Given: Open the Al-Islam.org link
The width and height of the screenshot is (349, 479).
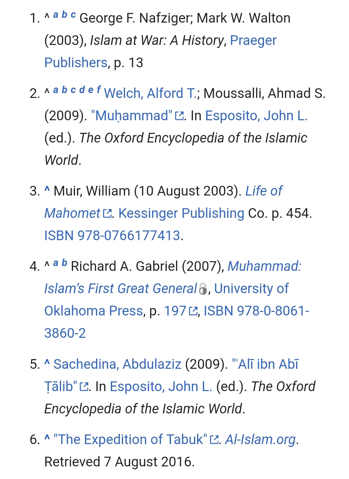Looking at the screenshot, I should [260, 440].
